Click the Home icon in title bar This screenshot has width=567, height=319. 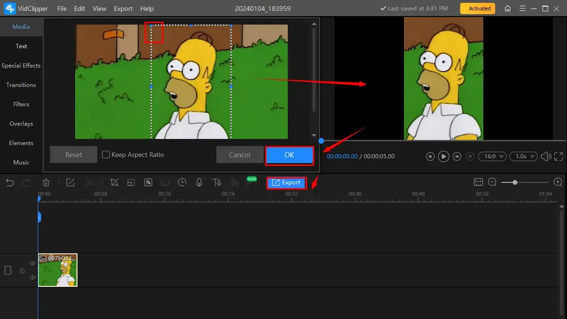507,9
